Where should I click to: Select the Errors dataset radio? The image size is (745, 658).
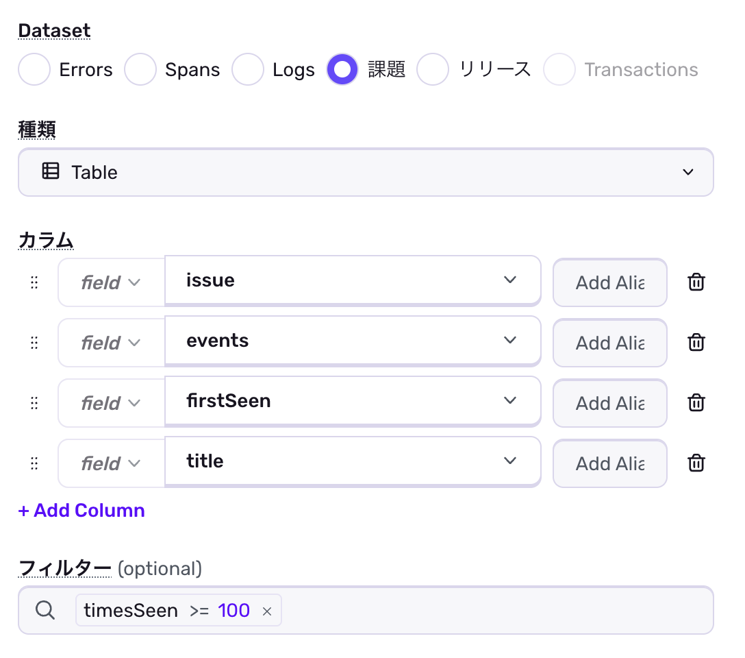tap(34, 69)
